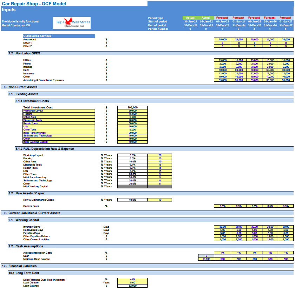Select the Initial Parts Inventory cost 20,000

132,133
